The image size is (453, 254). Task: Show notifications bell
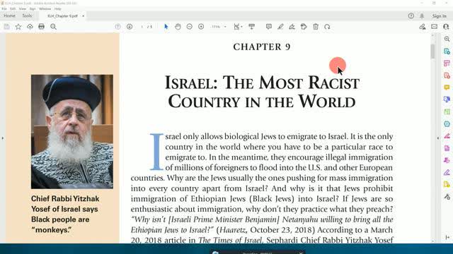[x=422, y=16]
